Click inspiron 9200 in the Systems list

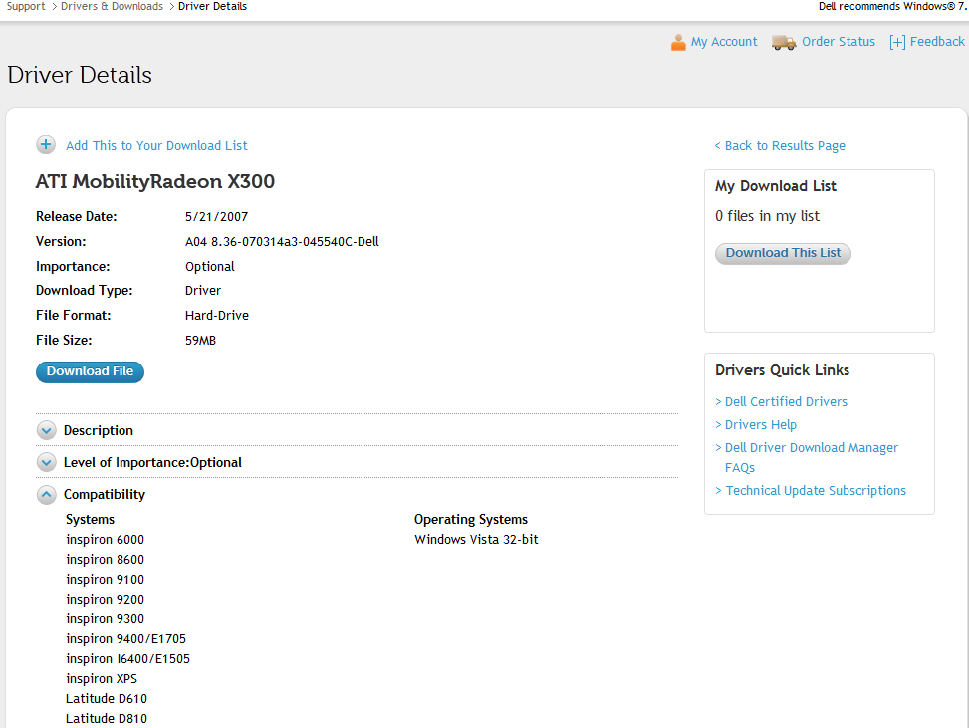point(105,599)
